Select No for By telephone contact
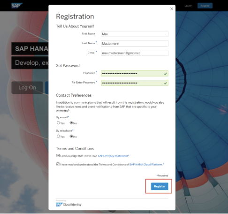Image resolution: width=228 pixels, height=214 pixels. 71,136
